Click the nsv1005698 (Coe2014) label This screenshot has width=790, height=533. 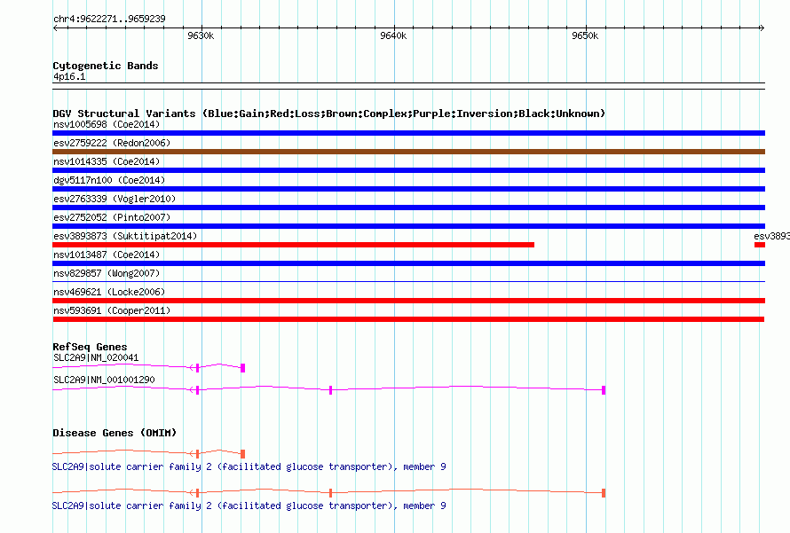107,124
